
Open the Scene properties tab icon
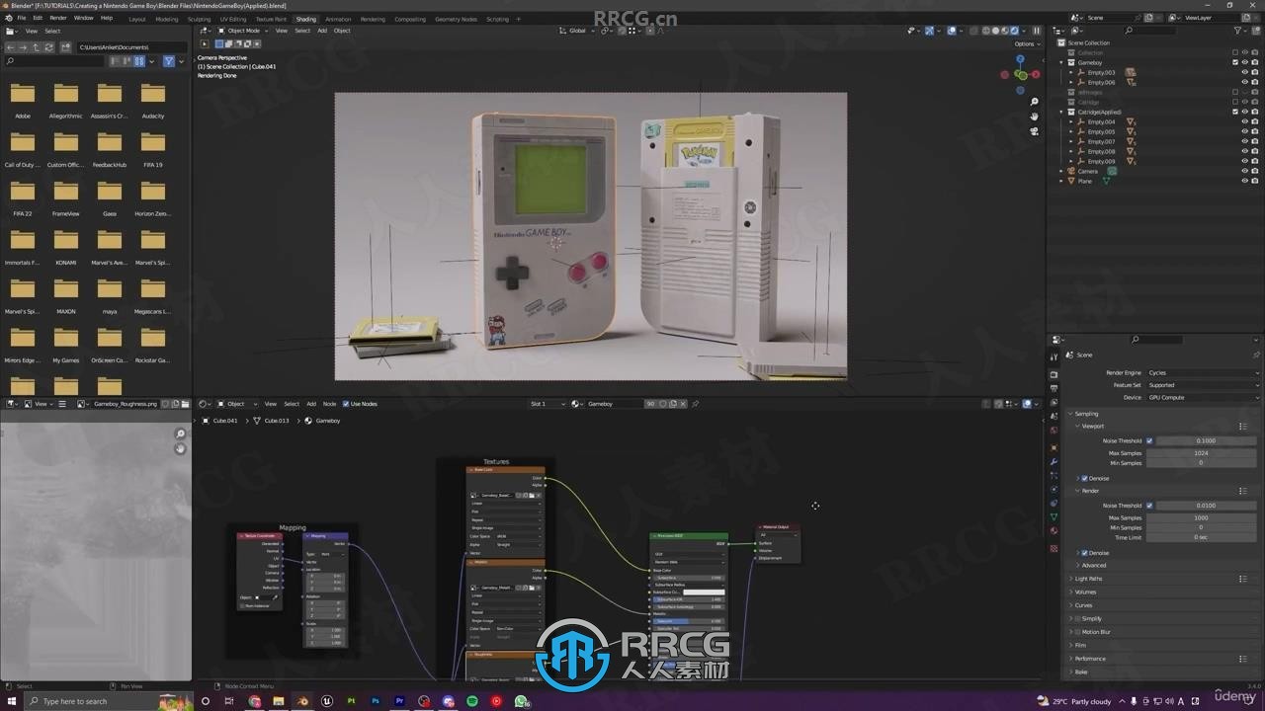[1054, 418]
